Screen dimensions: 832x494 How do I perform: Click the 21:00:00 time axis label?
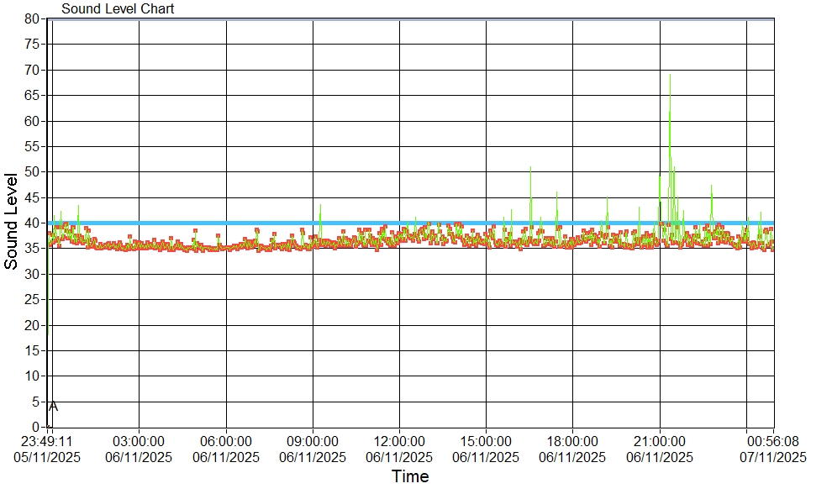pos(660,441)
